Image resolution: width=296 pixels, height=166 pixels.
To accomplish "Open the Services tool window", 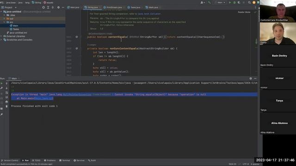I will [79, 160].
